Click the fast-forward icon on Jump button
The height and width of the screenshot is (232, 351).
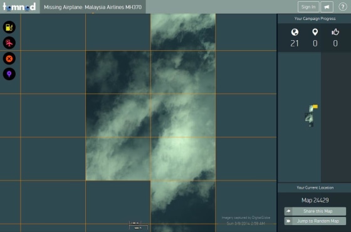coord(288,221)
